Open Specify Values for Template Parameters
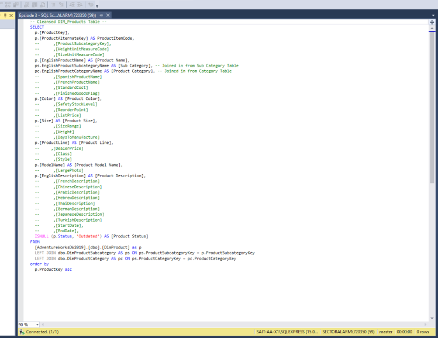 pos(91,5)
